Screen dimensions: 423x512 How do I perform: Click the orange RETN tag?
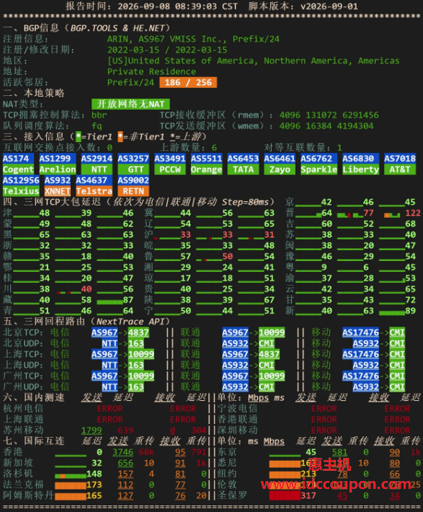[x=133, y=191]
